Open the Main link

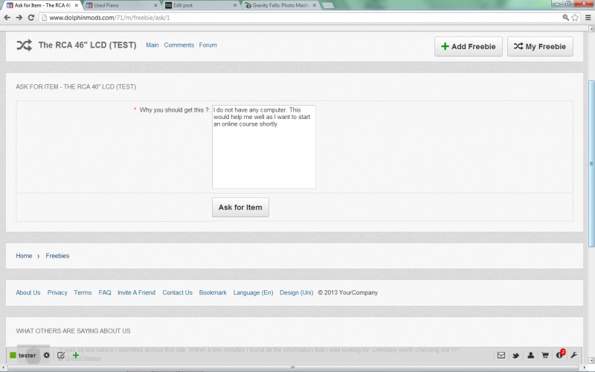152,45
